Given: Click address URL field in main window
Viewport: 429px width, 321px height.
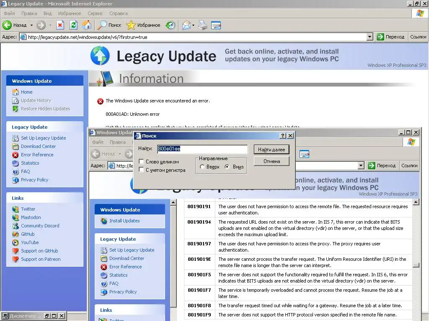Looking at the screenshot, I should click(193, 37).
